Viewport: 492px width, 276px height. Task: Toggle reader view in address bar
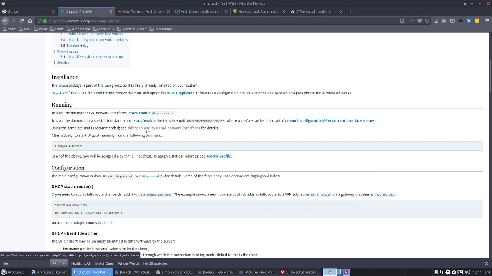tap(402, 21)
